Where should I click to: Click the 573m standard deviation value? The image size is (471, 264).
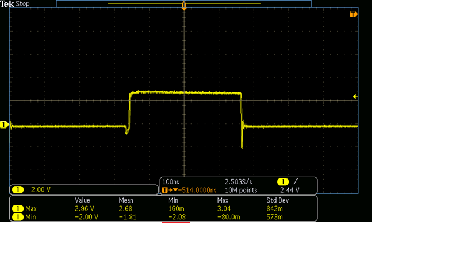point(274,217)
